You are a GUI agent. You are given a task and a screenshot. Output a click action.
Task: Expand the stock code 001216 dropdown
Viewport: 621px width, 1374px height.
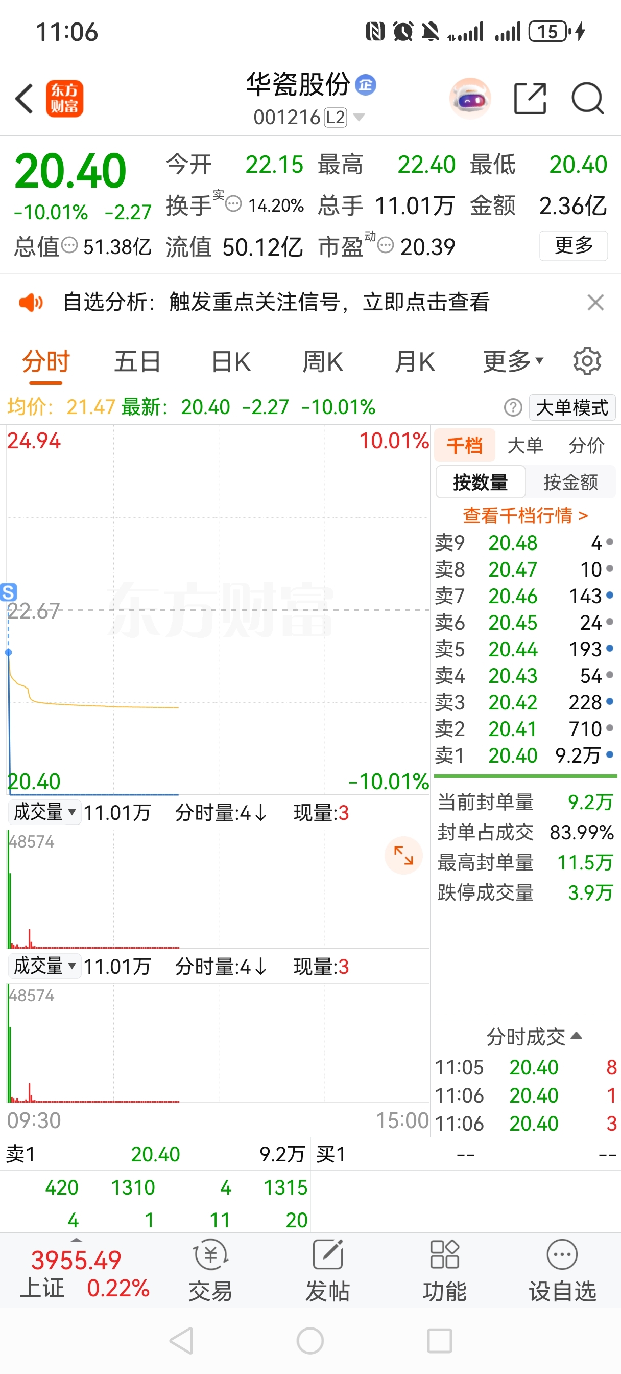click(x=360, y=117)
